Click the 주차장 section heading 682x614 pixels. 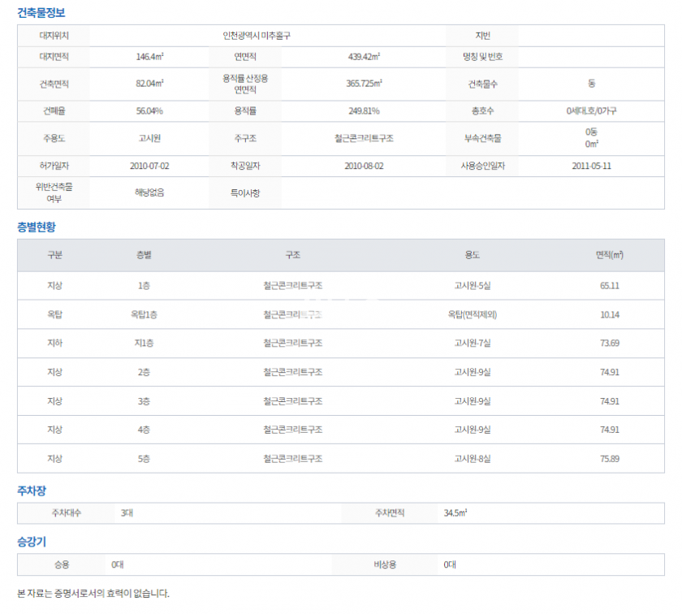point(32,491)
